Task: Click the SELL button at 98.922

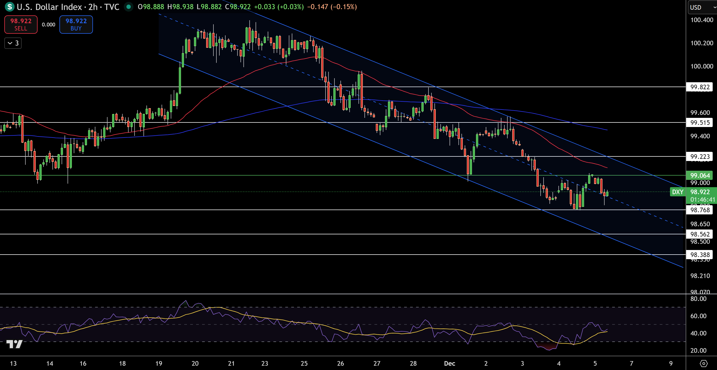Action: tap(21, 25)
